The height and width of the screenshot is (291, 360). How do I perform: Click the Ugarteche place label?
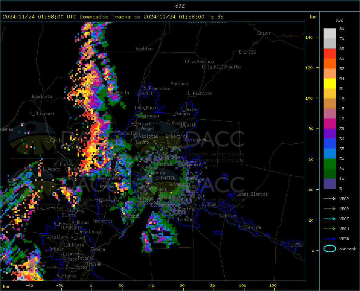click(x=108, y=200)
